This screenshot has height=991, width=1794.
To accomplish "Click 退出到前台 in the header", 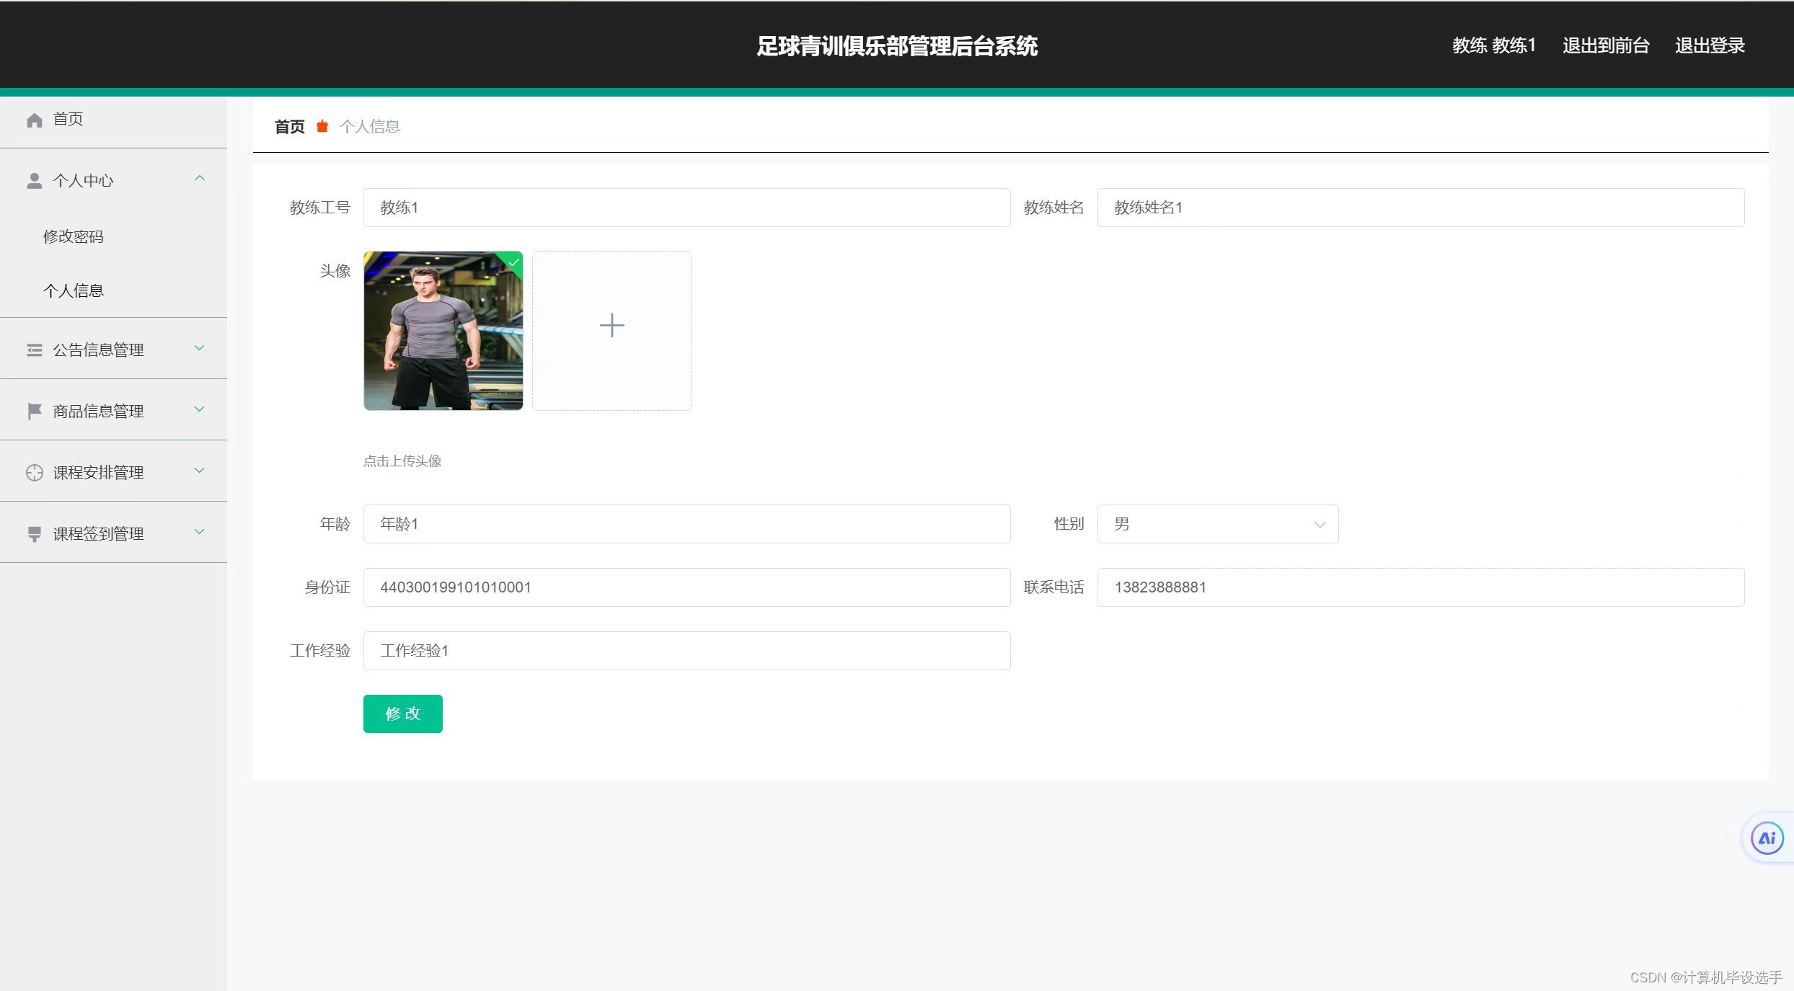I will (x=1606, y=45).
